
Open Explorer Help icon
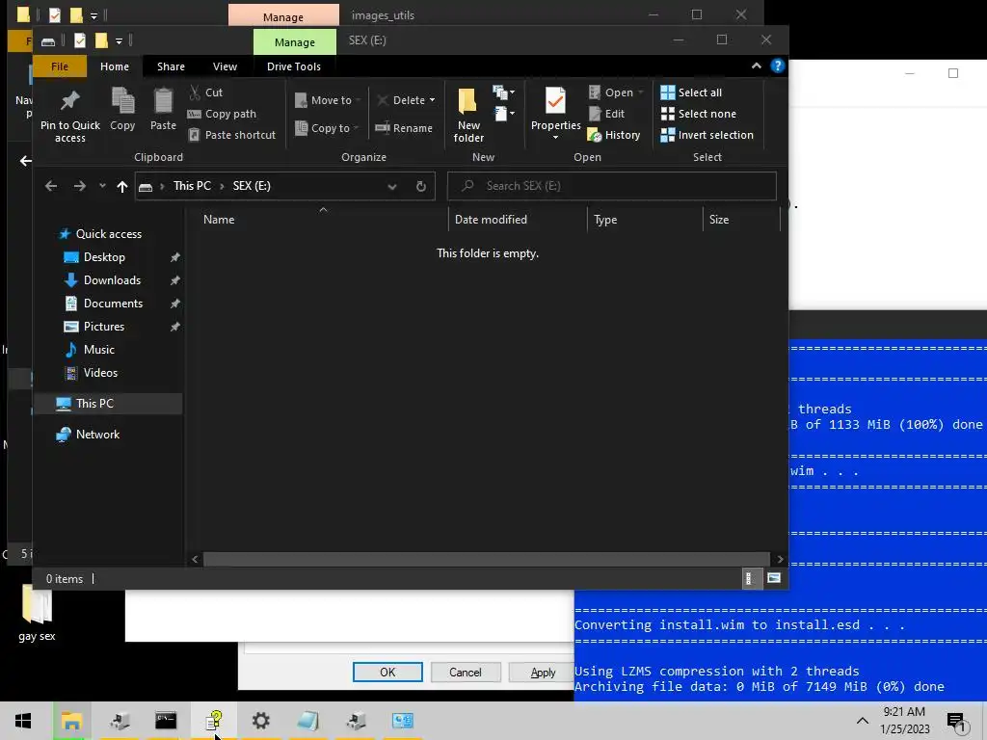(778, 66)
